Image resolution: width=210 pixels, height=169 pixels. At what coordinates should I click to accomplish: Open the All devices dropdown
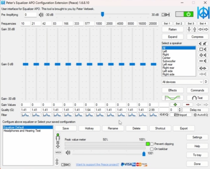click(x=182, y=82)
